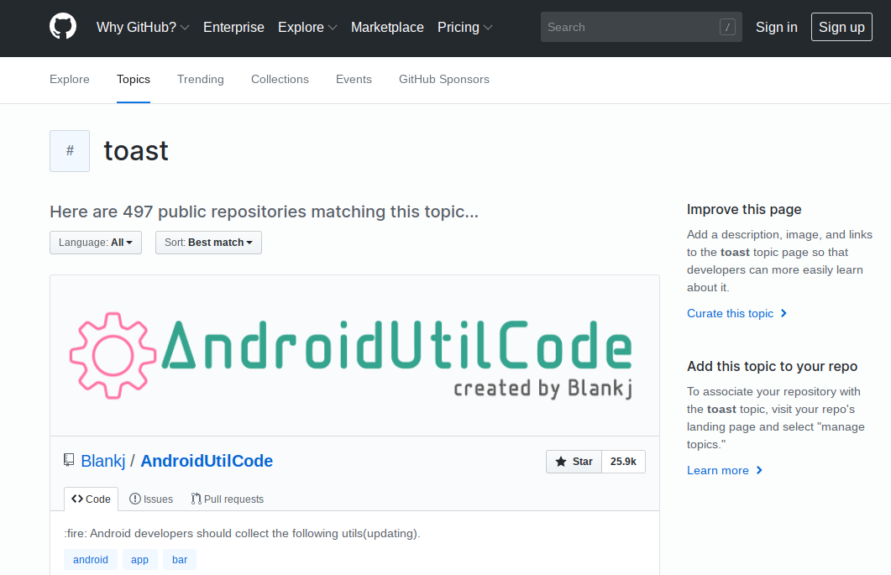The height and width of the screenshot is (575, 891).
Task: Click the Sign up button
Action: (x=841, y=27)
